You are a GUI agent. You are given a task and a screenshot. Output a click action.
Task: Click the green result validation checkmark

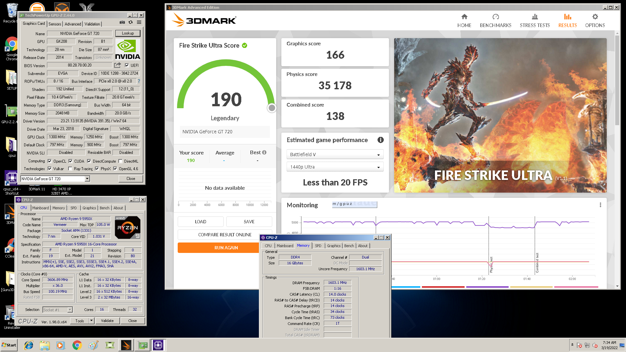[245, 45]
